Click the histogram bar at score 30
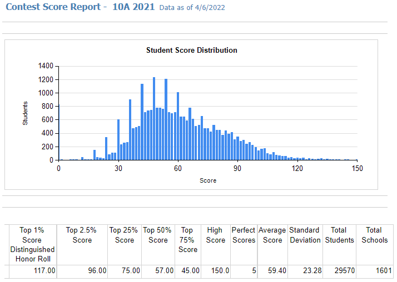This screenshot has width=397, height=282. click(x=118, y=140)
